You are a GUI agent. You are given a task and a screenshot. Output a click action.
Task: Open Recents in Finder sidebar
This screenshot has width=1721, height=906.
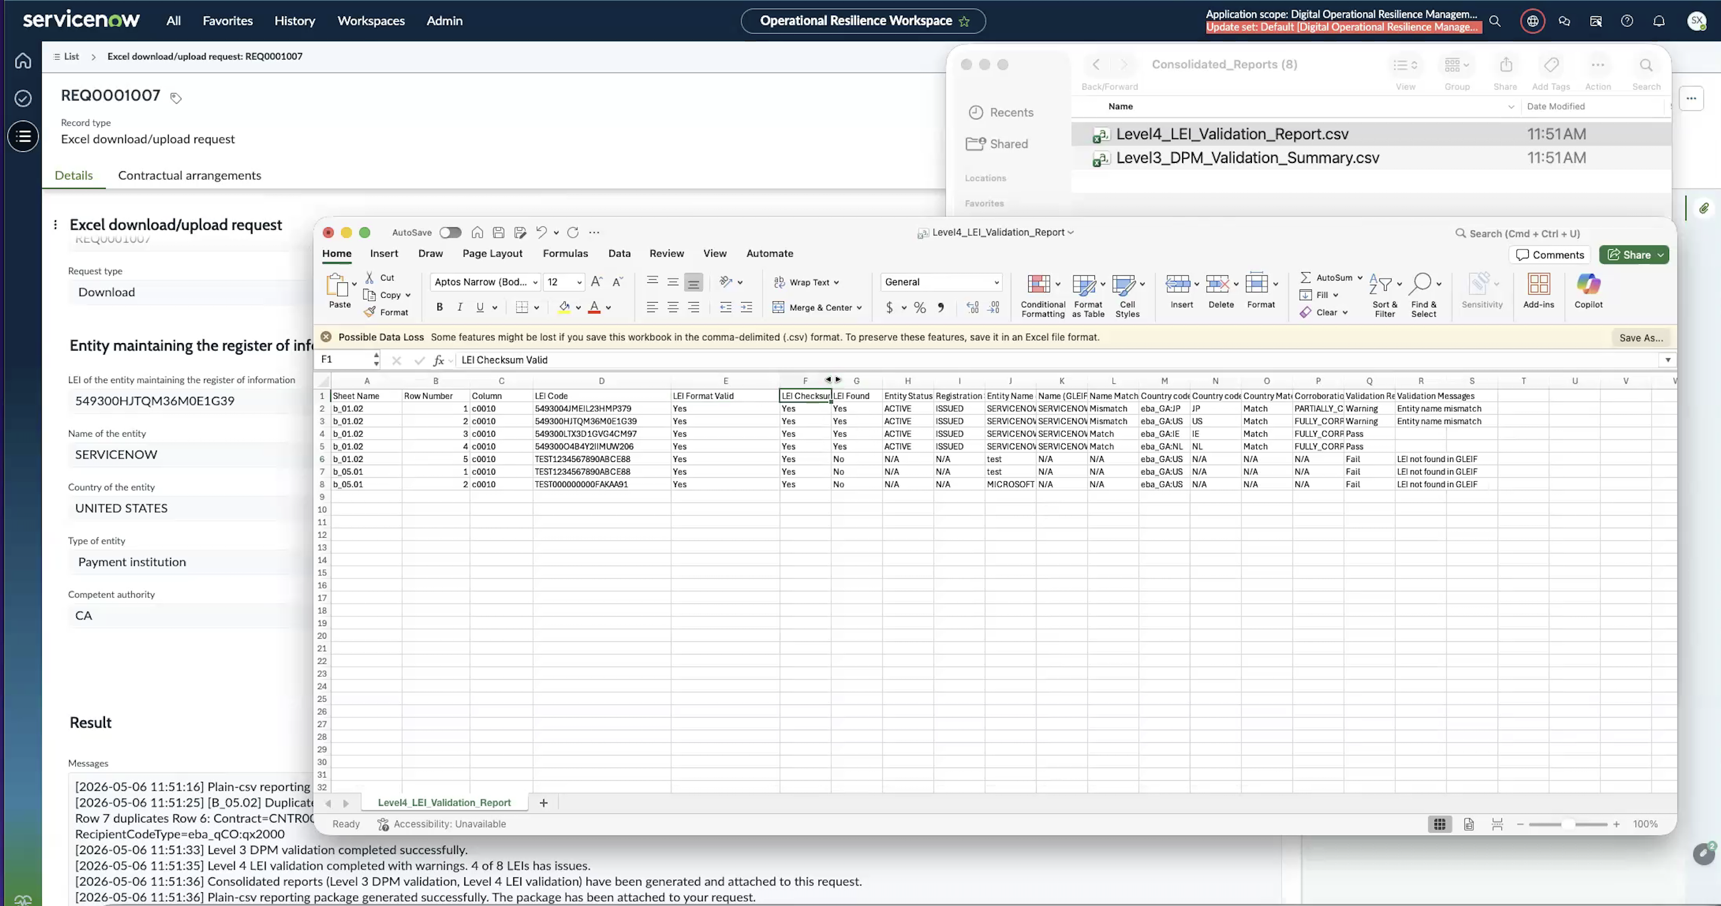click(1011, 113)
